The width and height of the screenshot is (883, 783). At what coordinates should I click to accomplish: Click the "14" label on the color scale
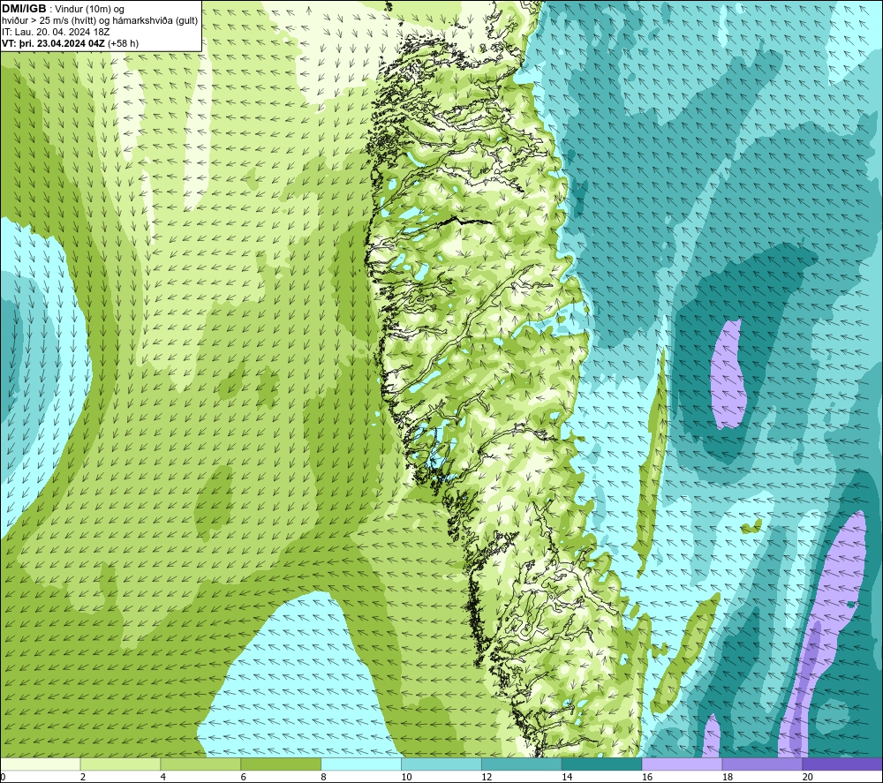point(567,777)
